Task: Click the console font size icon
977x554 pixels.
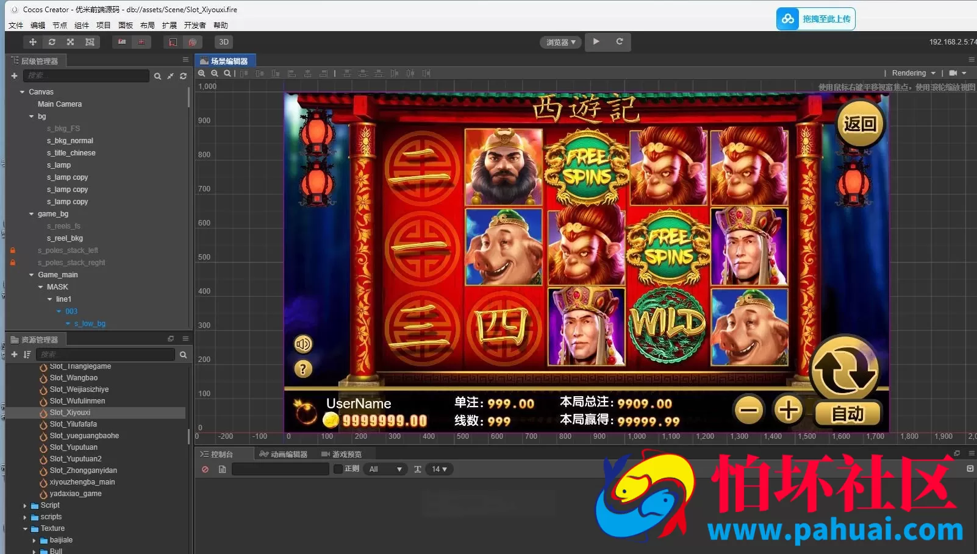Action: pos(418,469)
